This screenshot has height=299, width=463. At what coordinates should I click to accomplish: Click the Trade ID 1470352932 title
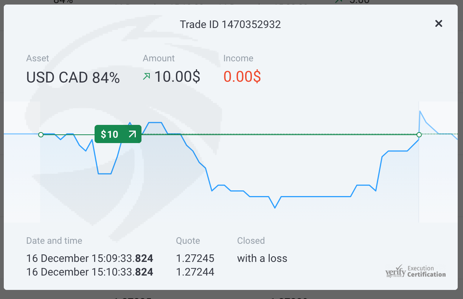coord(230,25)
